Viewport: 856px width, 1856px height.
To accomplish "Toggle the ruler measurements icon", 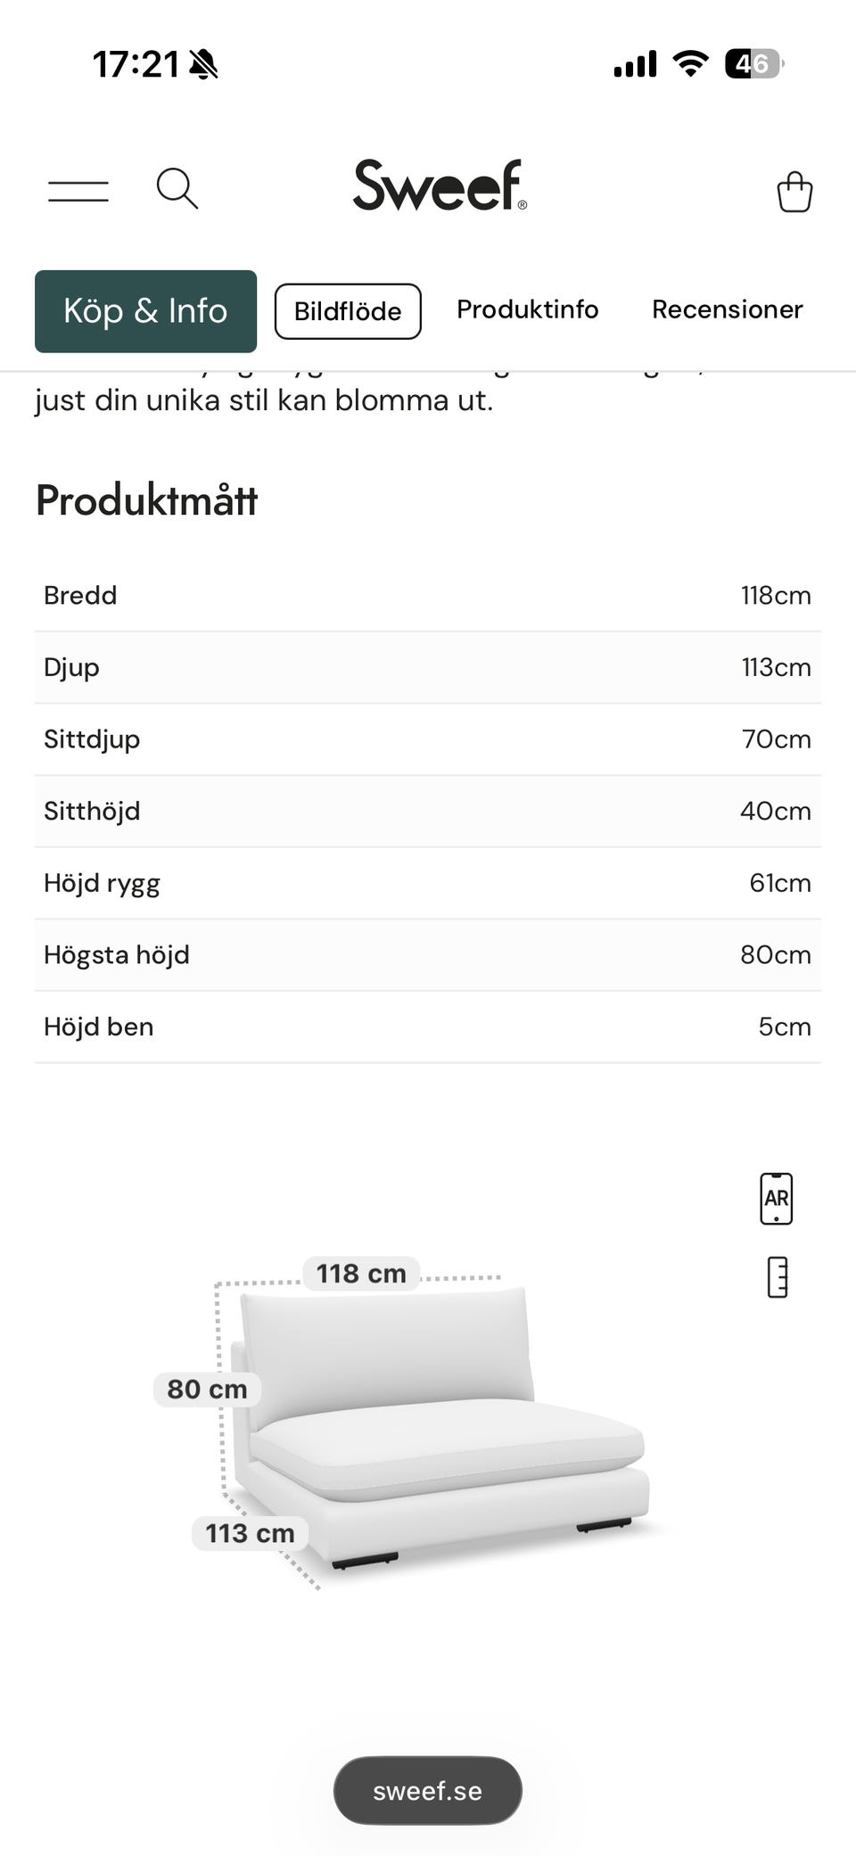I will tap(778, 1277).
